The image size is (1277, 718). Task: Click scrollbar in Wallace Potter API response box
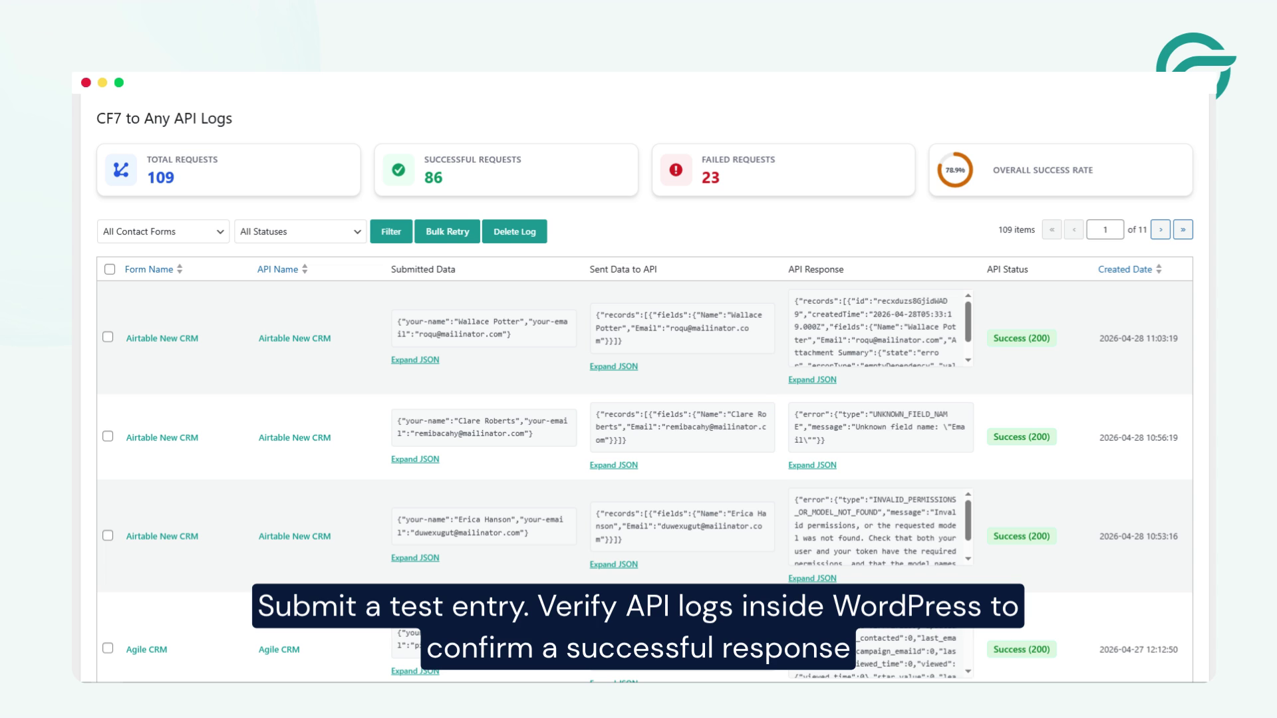[968, 322]
